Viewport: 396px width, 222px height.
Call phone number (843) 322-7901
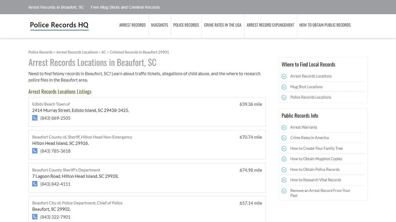point(55,217)
